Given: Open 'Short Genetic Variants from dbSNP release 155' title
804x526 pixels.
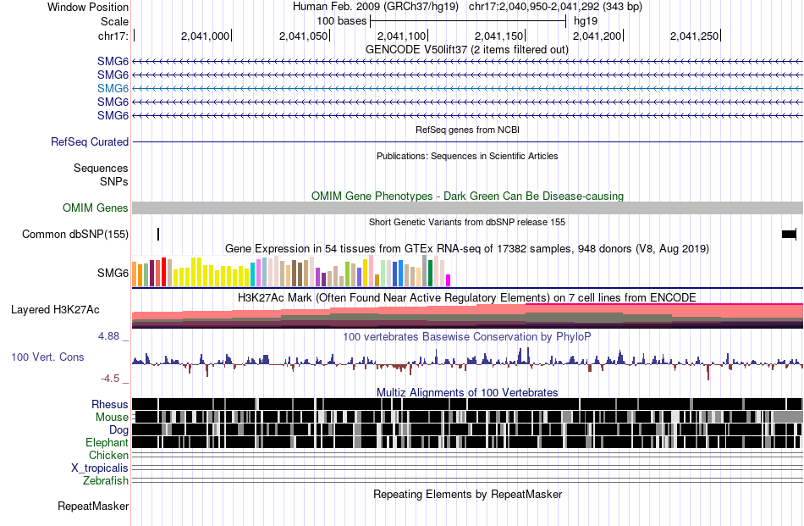Looking at the screenshot, I should 467,222.
